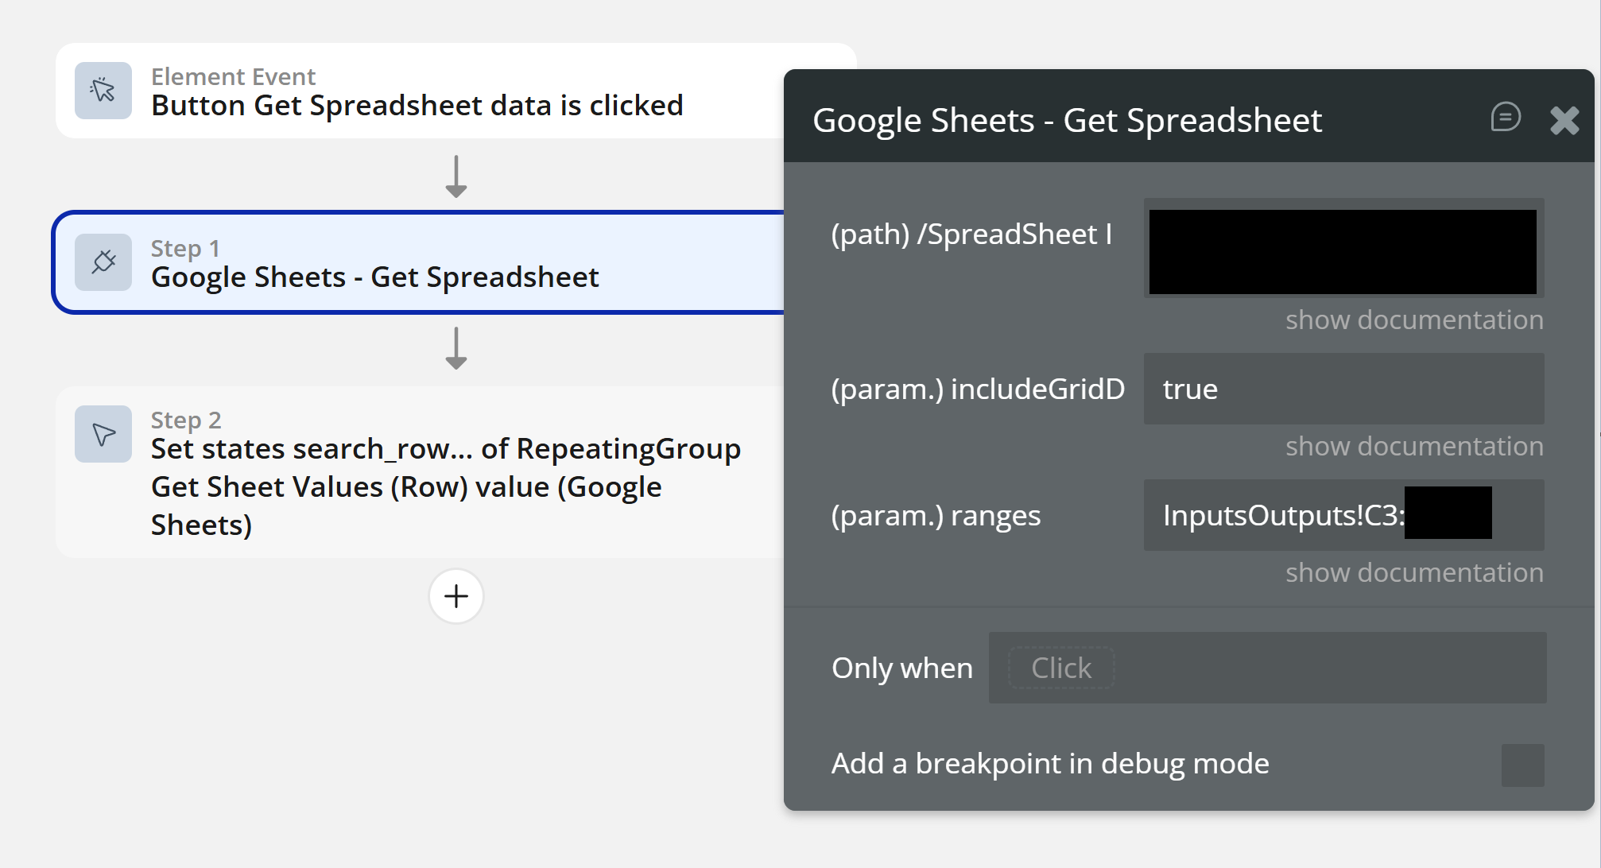Show documentation for SpreadSheet path field
This screenshot has height=868, width=1601.
tap(1414, 320)
